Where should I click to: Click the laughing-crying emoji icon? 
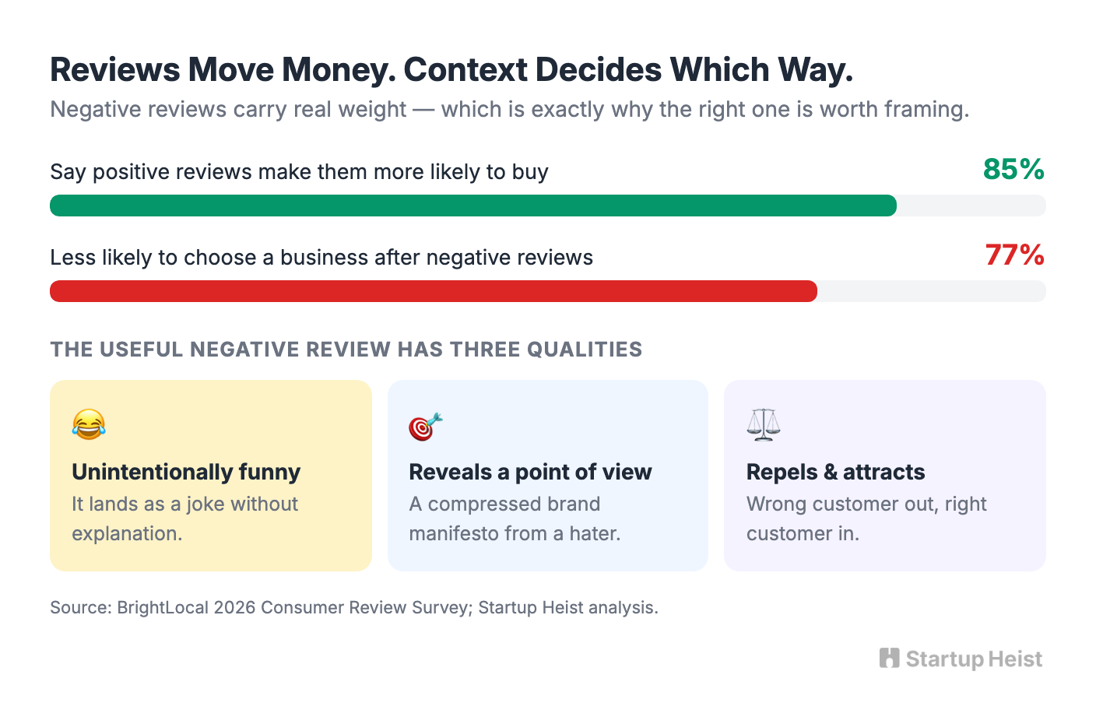click(x=89, y=424)
